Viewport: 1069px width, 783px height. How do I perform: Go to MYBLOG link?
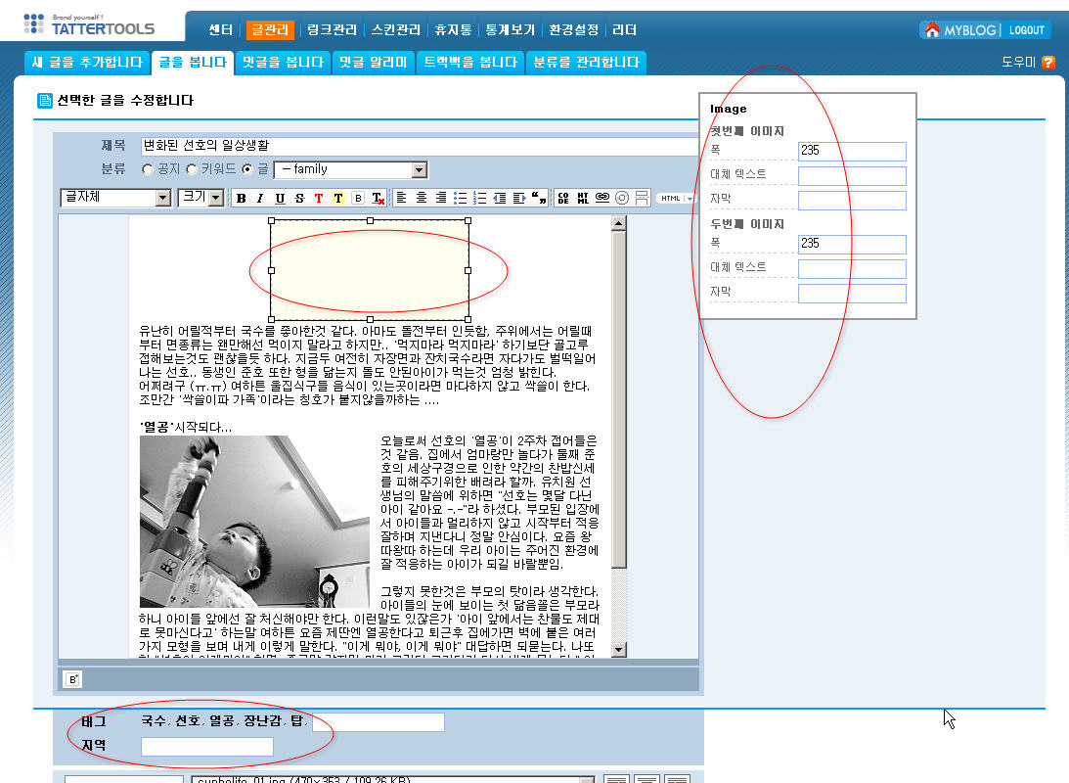960,30
